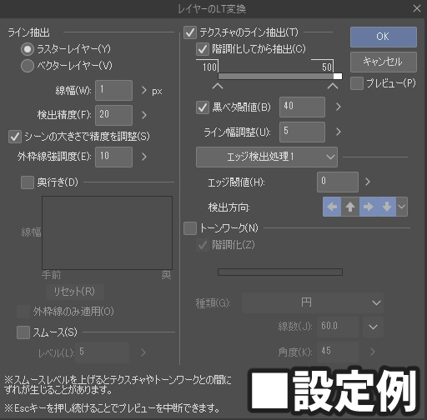This screenshot has height=420, width=427.
Task: Click the up arrow detection direction icon
Action: [350, 207]
